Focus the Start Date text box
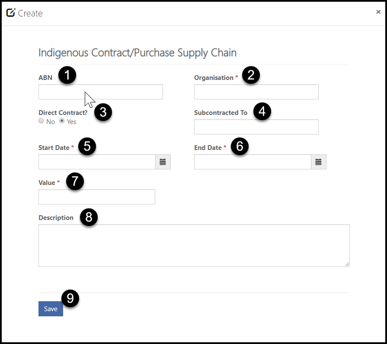The height and width of the screenshot is (344, 387). pos(97,162)
